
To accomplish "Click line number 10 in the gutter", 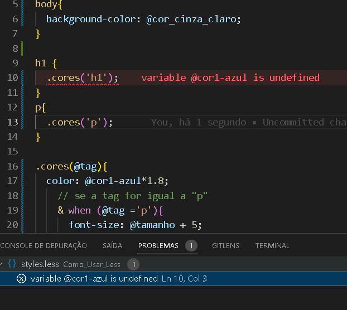I will point(13,77).
